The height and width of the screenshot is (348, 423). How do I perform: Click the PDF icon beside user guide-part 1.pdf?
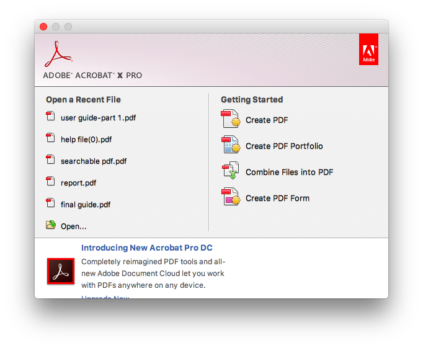click(x=50, y=116)
